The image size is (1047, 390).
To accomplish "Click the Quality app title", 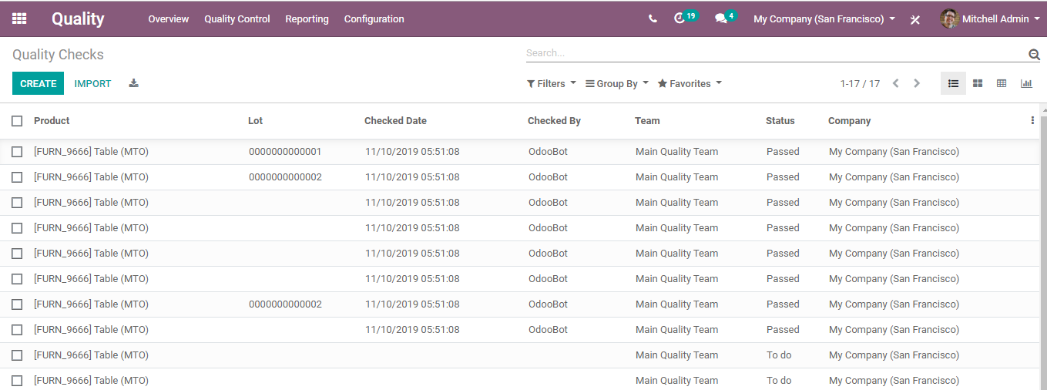I will [78, 19].
